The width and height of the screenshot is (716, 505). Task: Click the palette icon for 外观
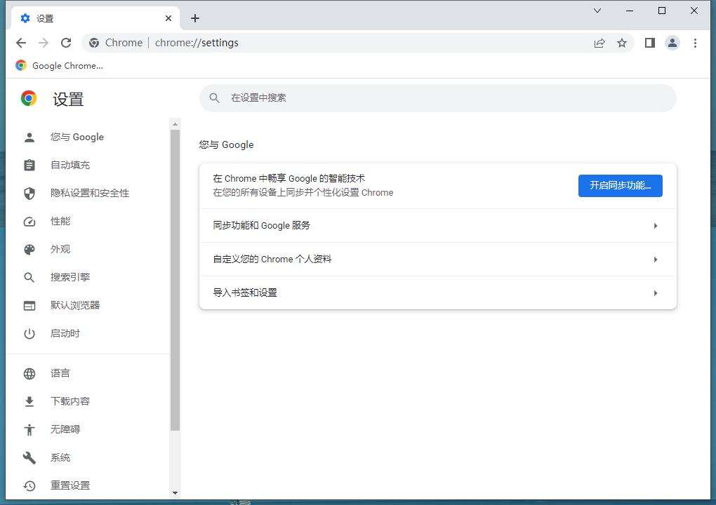(29, 250)
